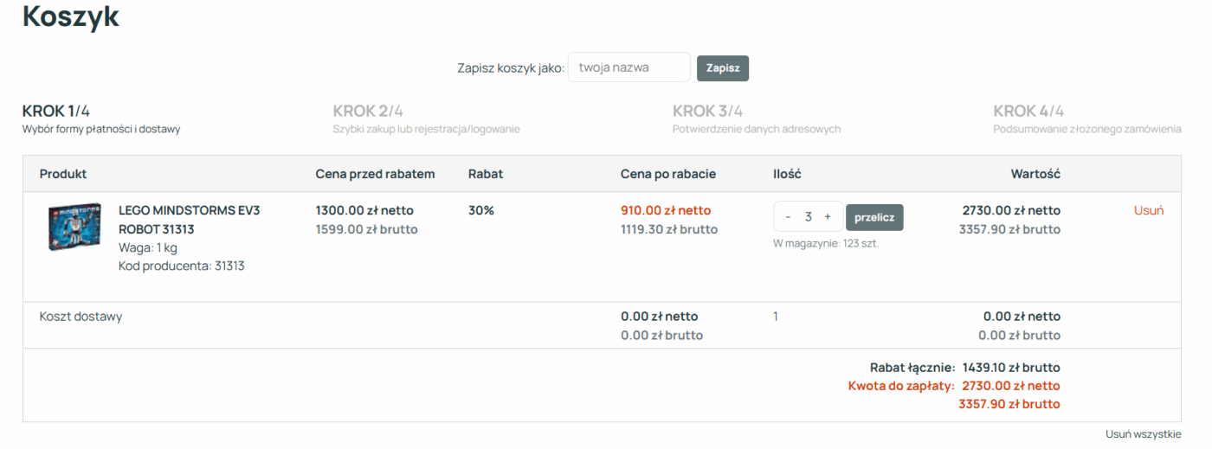Viewport: 1212px width, 449px height.
Task: Click the 1300.00 zł netto price
Action: click(364, 210)
